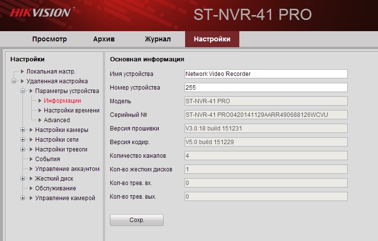
Task: Click the arrow icon beside Управление аккаунтом
Action: [31, 168]
